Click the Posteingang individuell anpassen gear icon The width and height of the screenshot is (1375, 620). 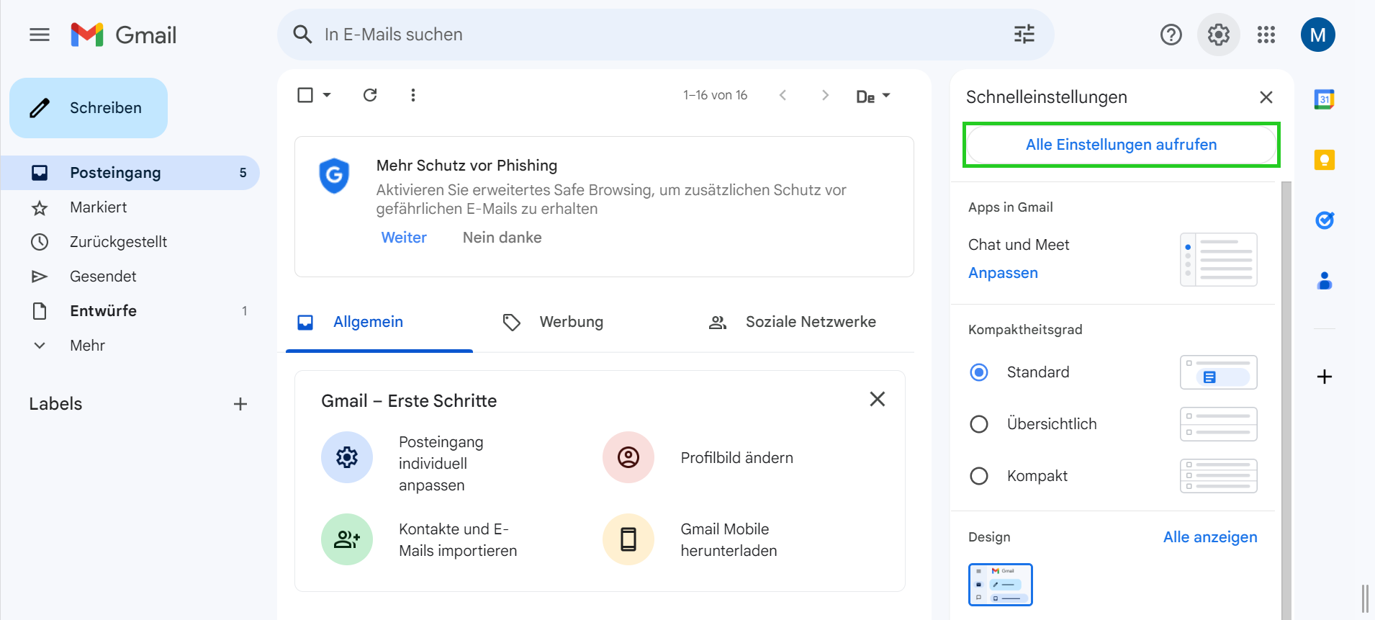(x=347, y=457)
